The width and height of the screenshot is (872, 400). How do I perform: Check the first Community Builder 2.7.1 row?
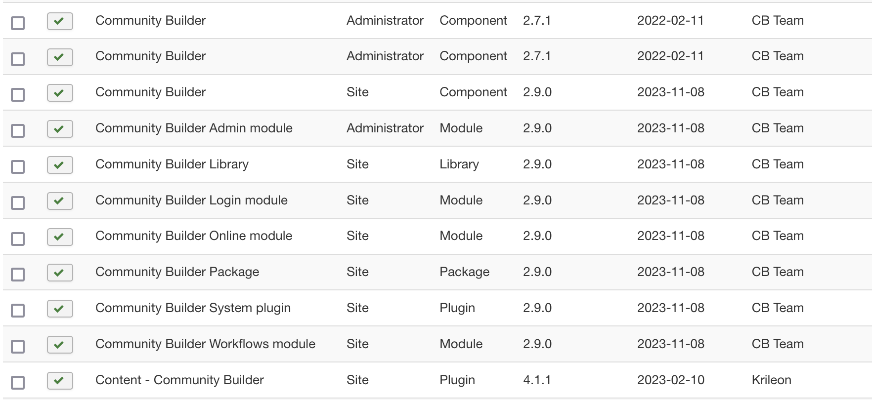tap(18, 23)
